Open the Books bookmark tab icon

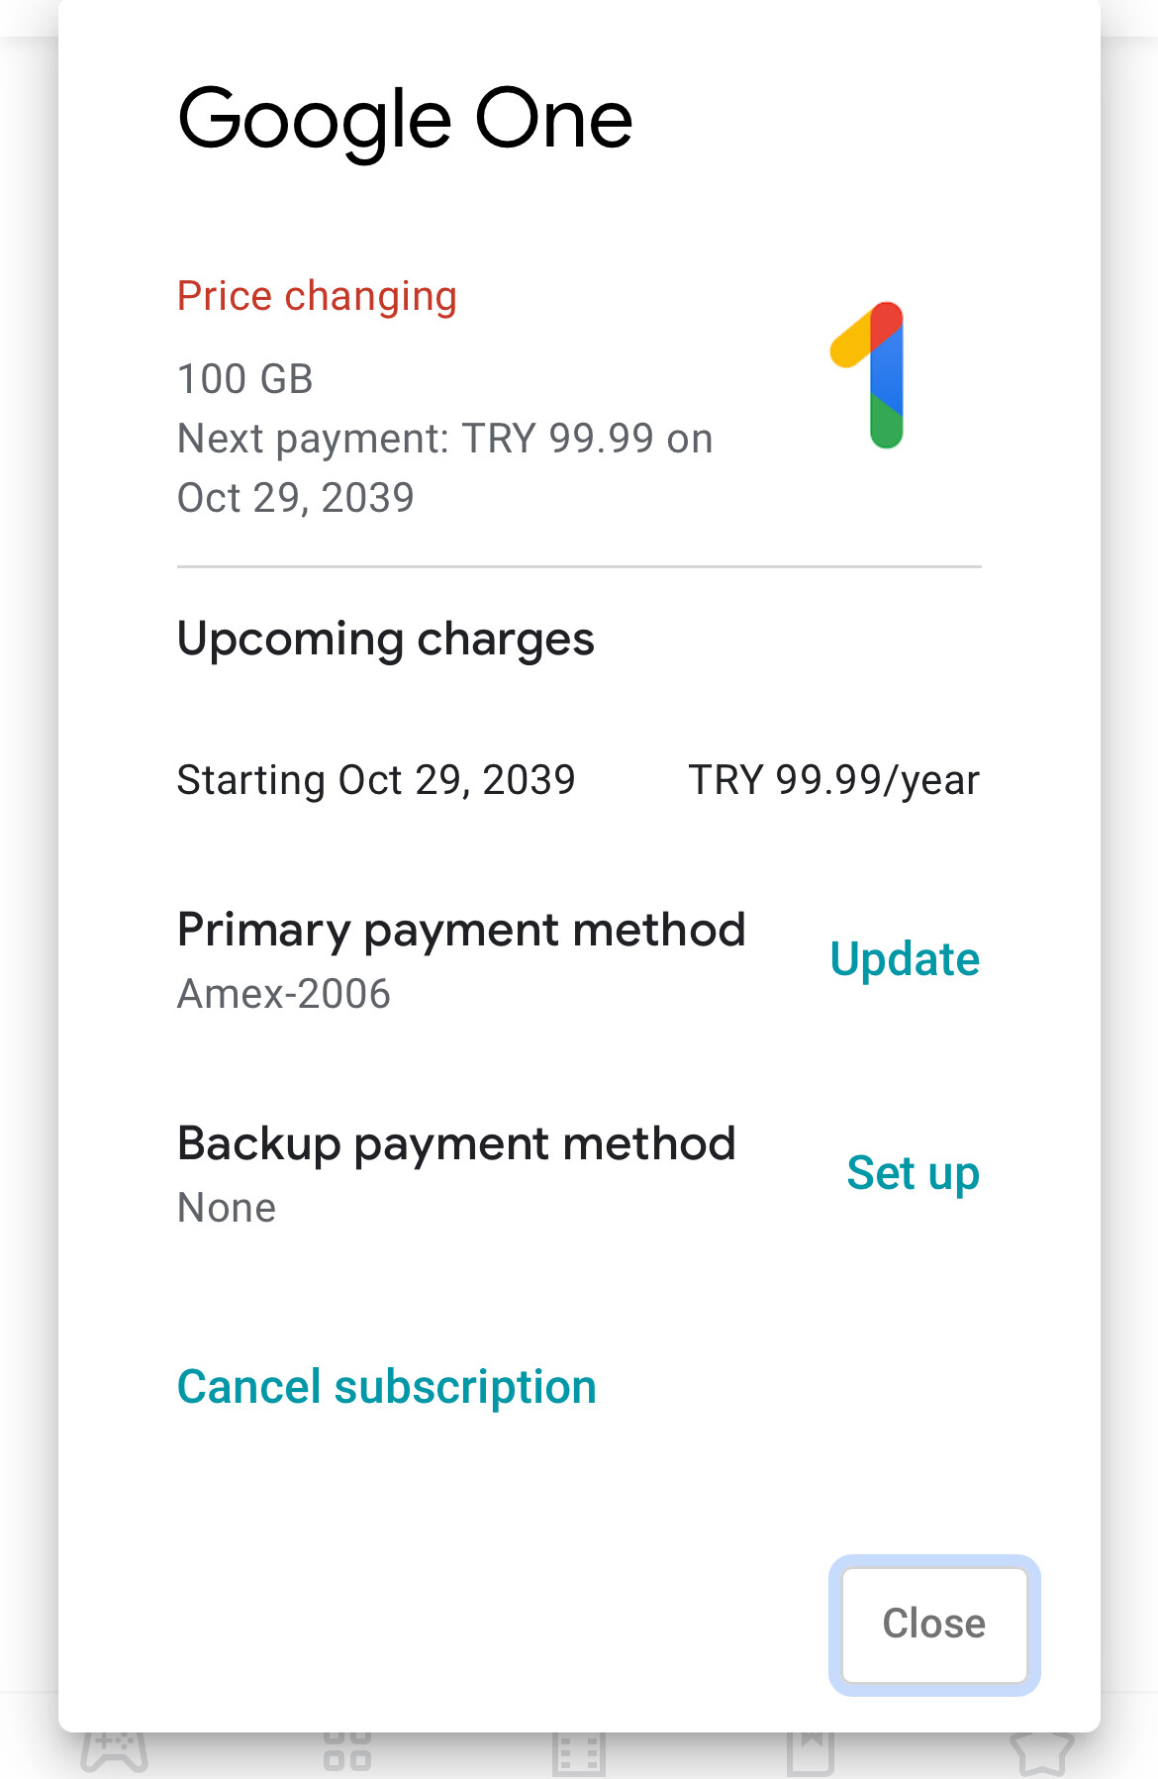click(x=811, y=1753)
